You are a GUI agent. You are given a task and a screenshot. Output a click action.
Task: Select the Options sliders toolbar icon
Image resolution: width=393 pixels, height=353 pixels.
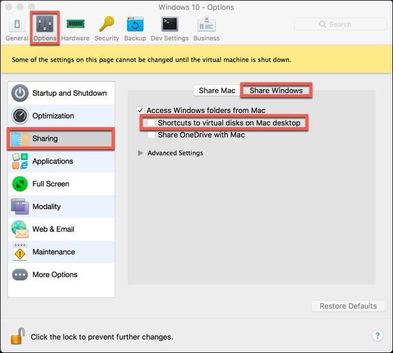pyautogui.click(x=45, y=24)
